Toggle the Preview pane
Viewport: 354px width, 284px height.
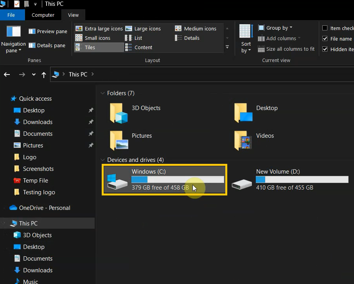[x=47, y=31]
